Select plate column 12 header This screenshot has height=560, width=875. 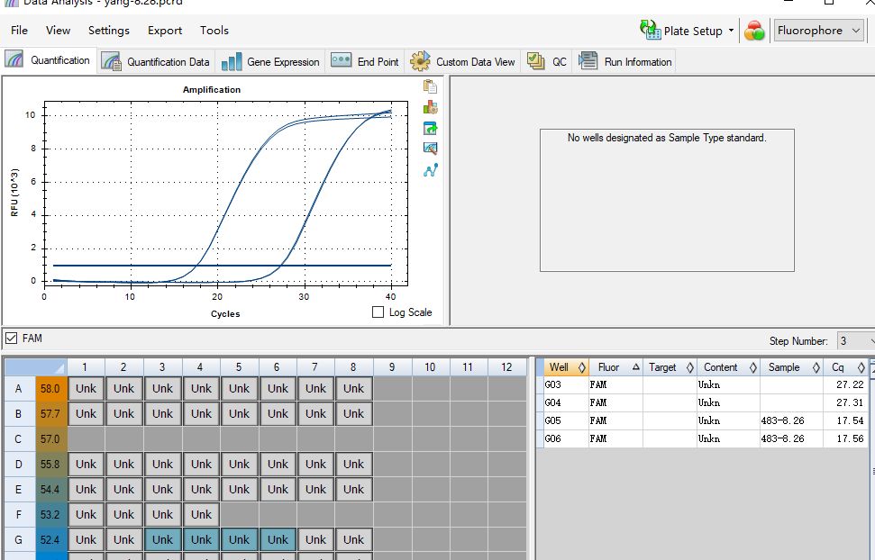(x=506, y=367)
